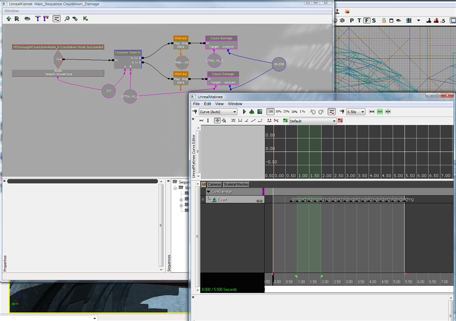Open the Curve (Auto) interpolation dropdown

coord(218,112)
